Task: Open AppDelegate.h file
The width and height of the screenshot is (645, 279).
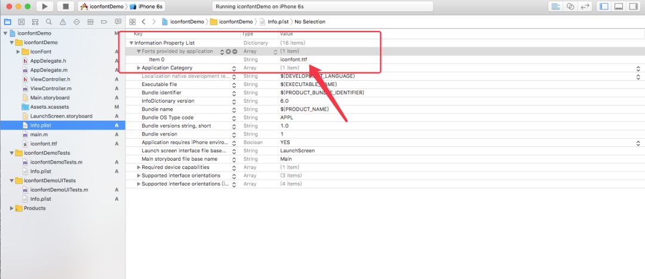Action: click(48, 61)
